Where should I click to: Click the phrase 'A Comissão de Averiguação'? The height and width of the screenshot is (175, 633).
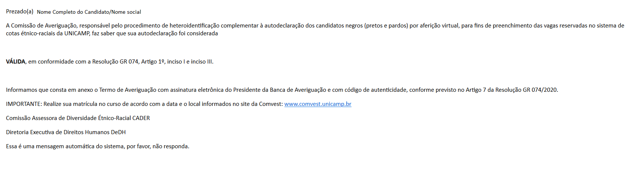[41, 26]
